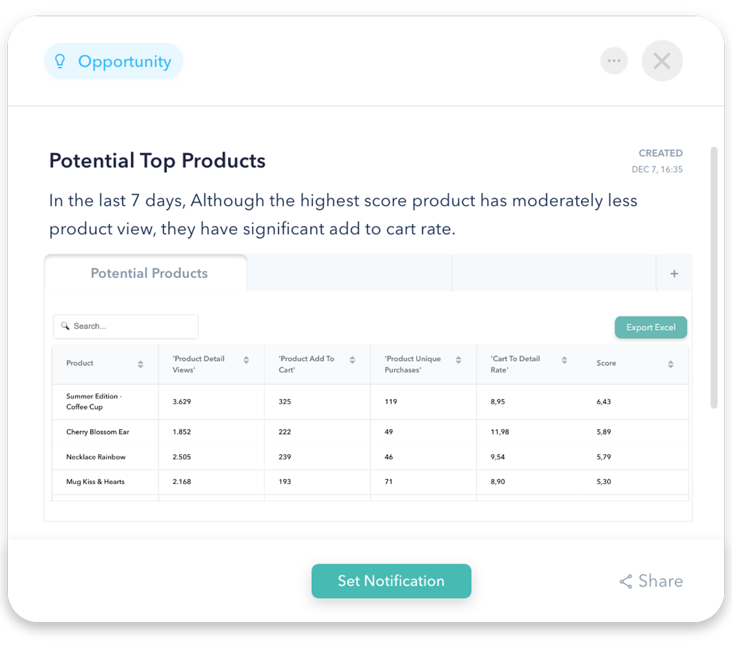The image size is (732, 648).
Task: Focus the Search input field
Action: click(126, 326)
